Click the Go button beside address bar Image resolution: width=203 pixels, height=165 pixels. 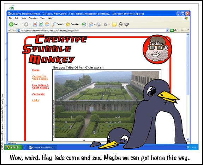coord(174,30)
